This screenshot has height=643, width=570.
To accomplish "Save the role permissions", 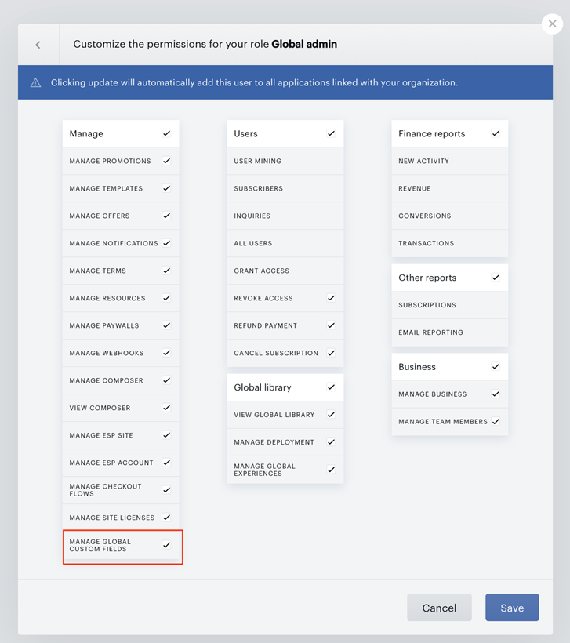I will pos(512,608).
